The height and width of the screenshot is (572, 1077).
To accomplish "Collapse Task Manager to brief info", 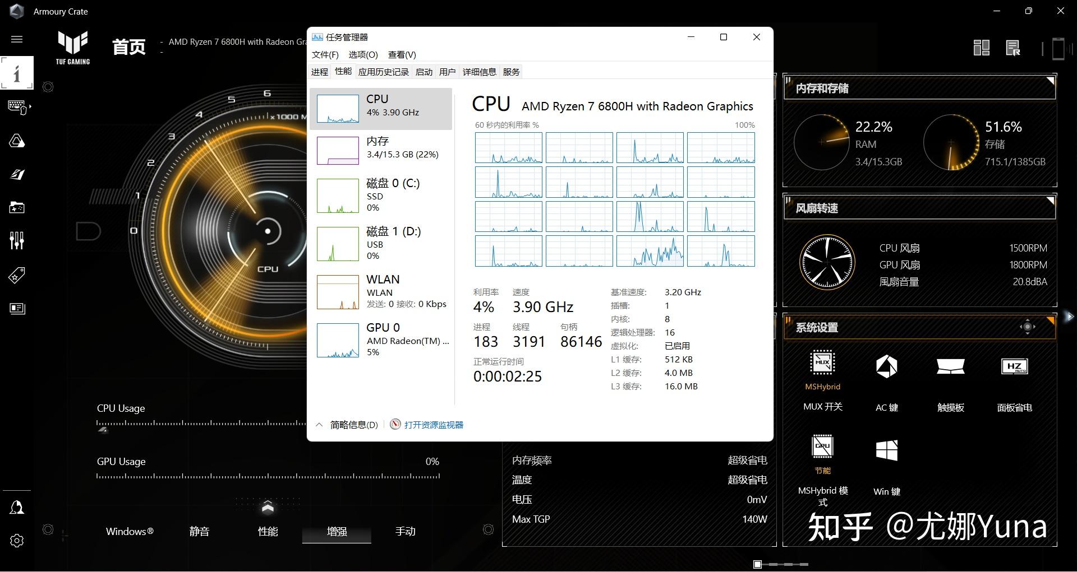I will [x=347, y=425].
